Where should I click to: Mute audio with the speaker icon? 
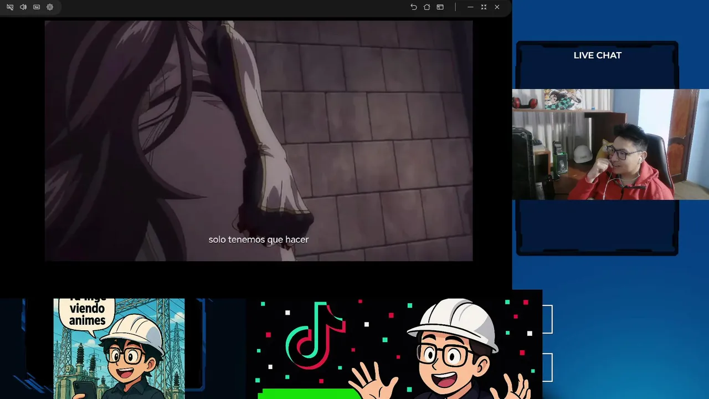pyautogui.click(x=23, y=7)
